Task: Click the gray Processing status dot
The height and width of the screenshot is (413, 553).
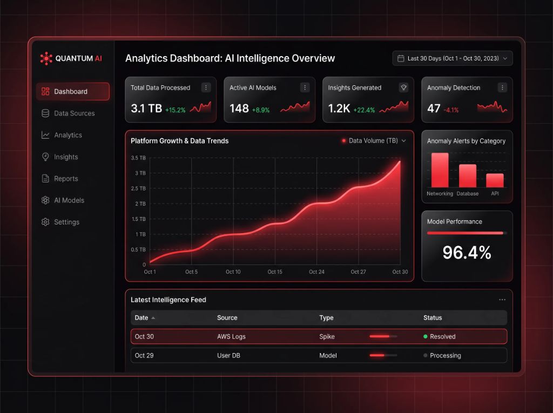Action: [426, 356]
